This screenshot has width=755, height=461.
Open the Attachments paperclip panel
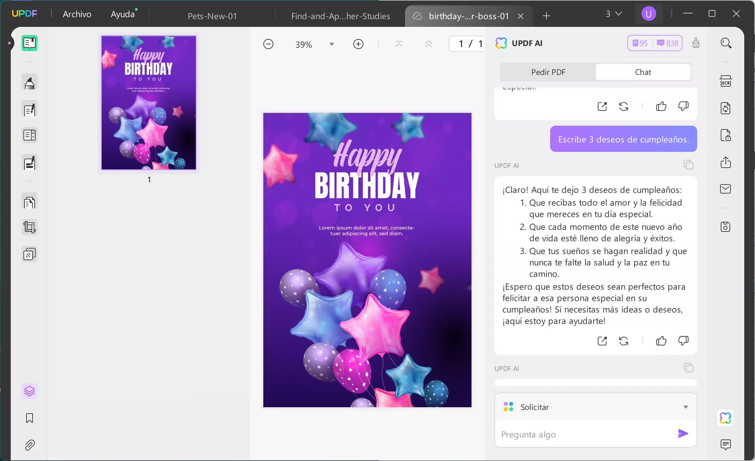pos(30,445)
